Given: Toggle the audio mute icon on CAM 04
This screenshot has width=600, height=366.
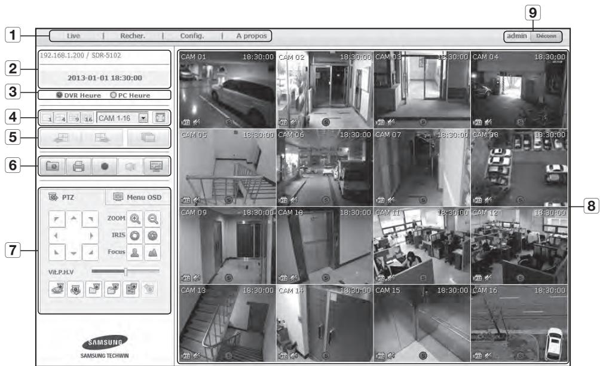Looking at the screenshot, I should [x=488, y=123].
